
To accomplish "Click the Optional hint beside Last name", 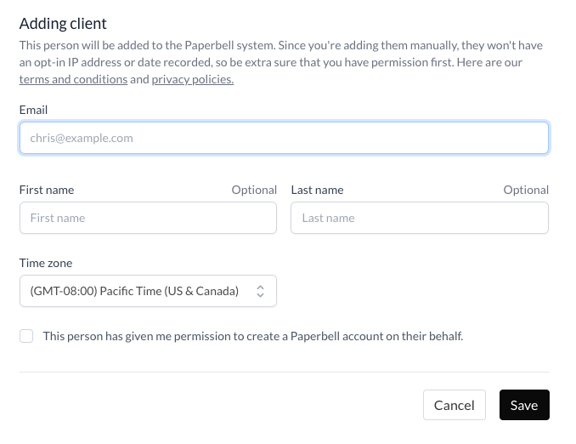I will (526, 190).
